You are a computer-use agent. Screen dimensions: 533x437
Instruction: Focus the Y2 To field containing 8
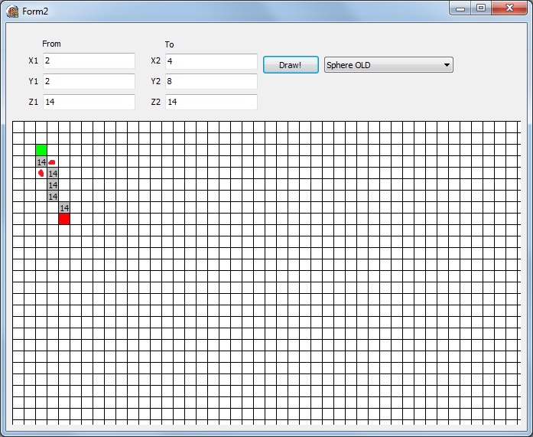pyautogui.click(x=210, y=81)
